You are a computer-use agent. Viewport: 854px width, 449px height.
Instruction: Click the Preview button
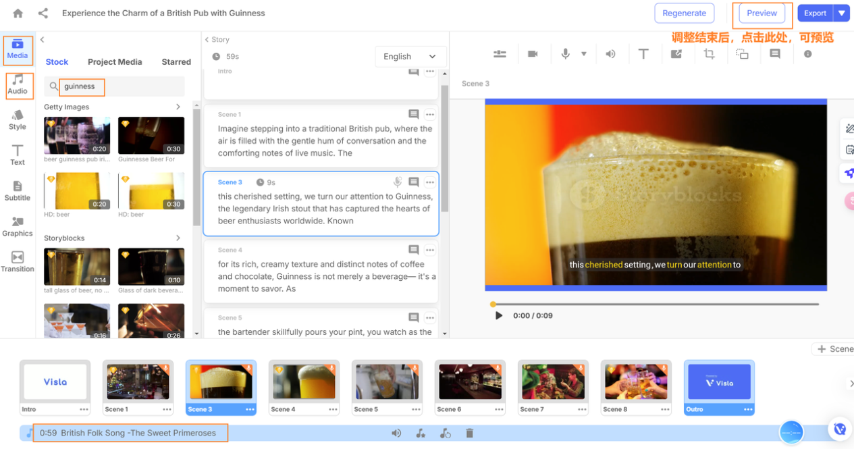pos(762,13)
